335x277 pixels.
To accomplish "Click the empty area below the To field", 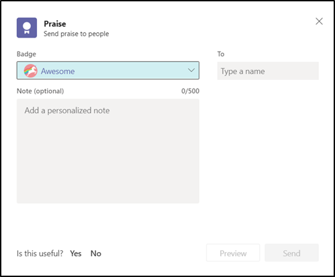I will [x=268, y=156].
